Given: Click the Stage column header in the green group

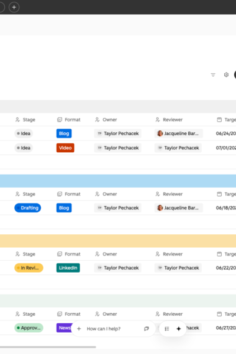Looking at the screenshot, I should point(25,314).
